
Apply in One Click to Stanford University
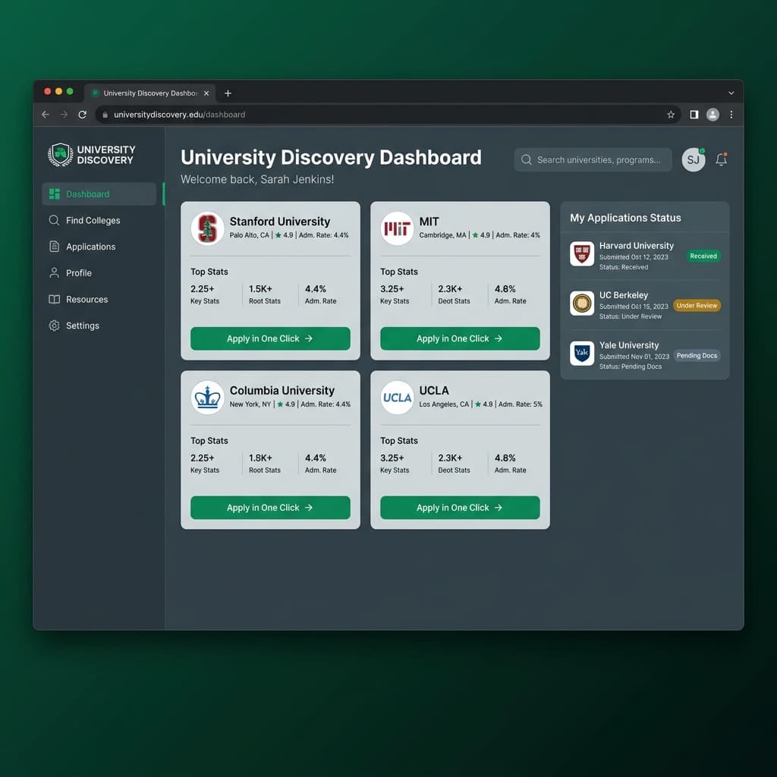tap(270, 338)
